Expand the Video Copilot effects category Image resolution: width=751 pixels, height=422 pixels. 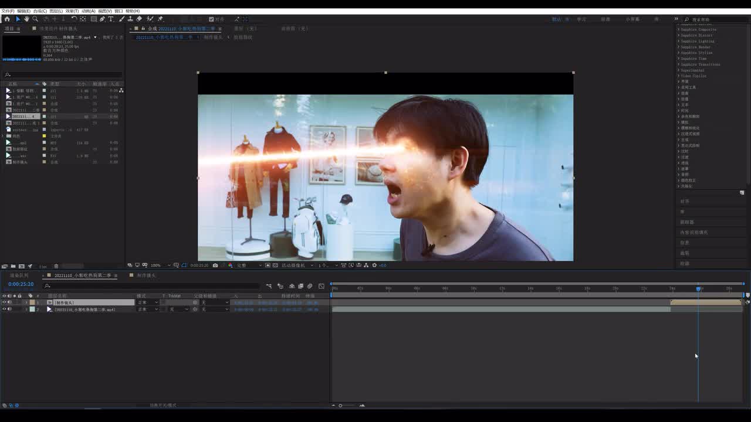(693, 76)
